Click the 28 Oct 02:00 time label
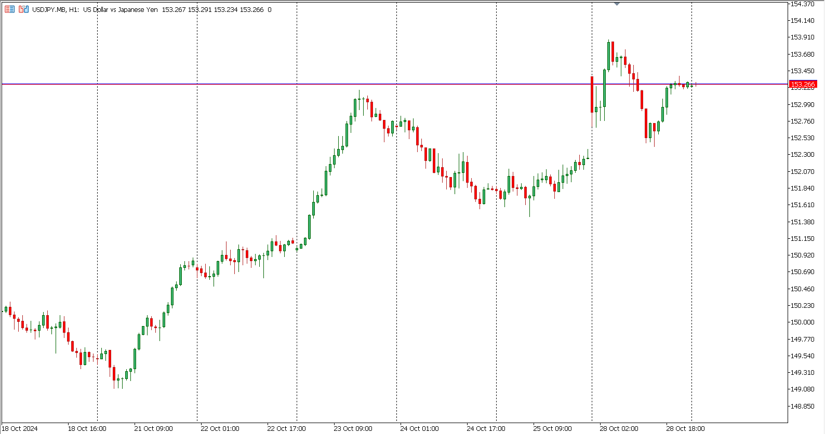Image resolution: width=825 pixels, height=434 pixels. 619,428
